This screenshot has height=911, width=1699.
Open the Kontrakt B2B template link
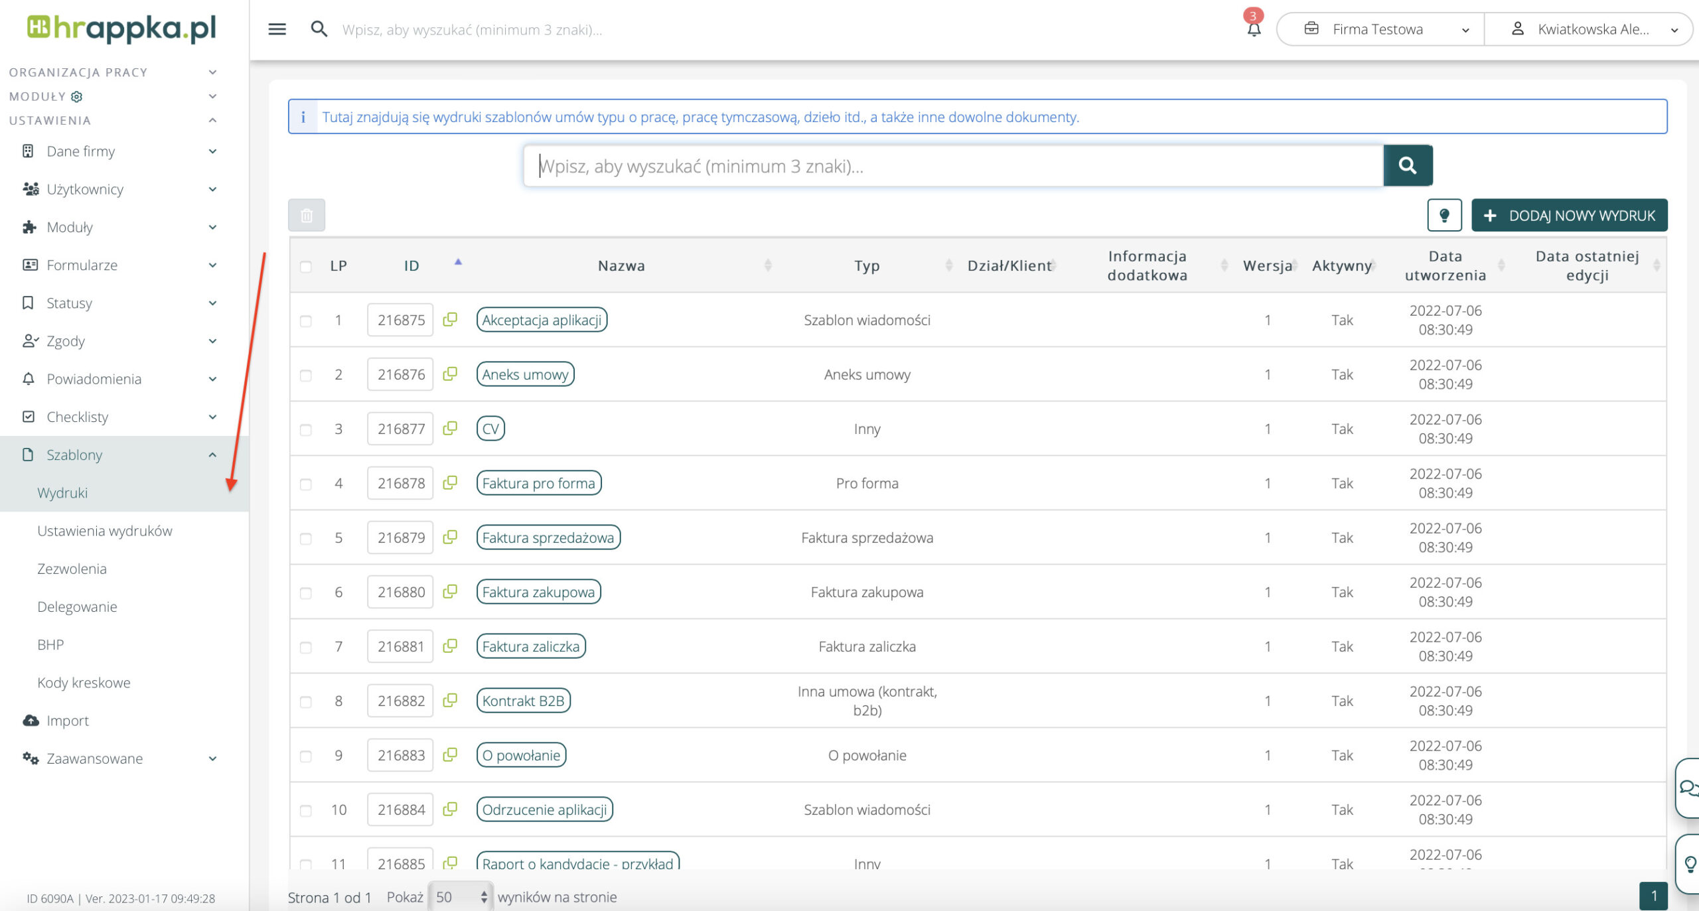(x=523, y=701)
